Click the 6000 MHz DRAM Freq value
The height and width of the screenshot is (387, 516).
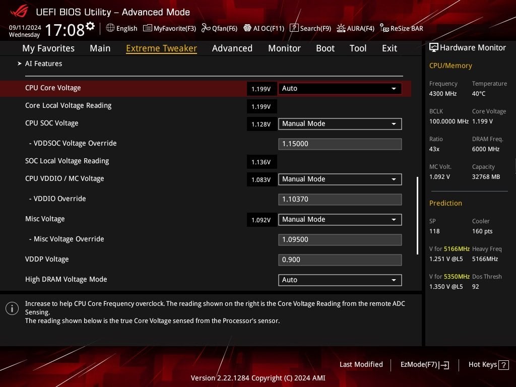(486, 149)
